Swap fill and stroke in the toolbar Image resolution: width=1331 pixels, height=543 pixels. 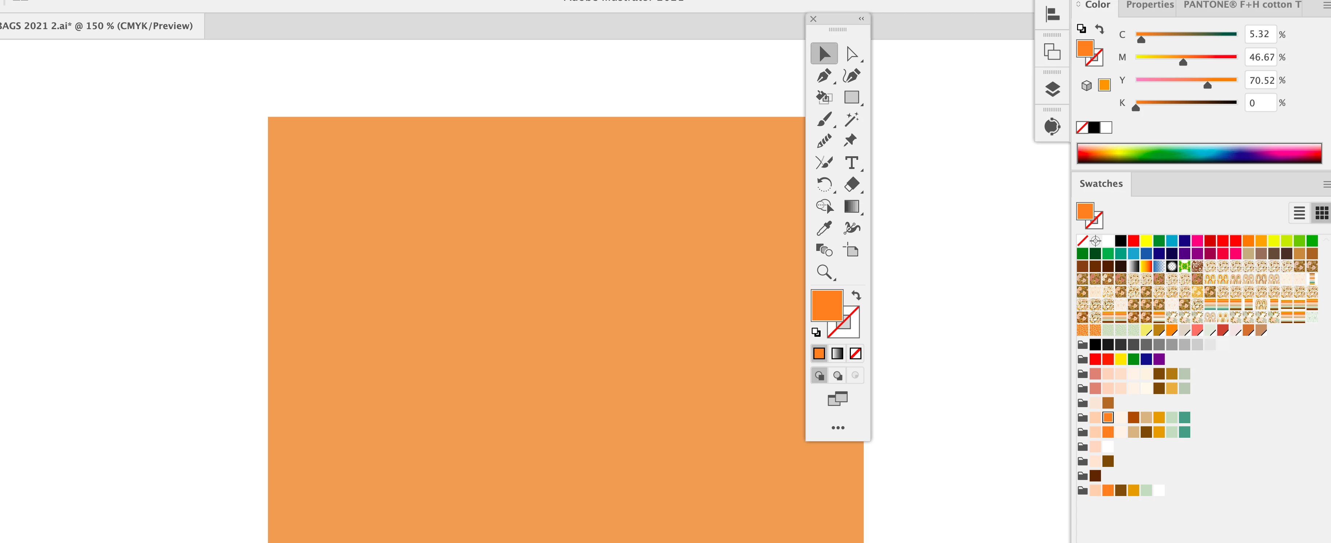point(856,295)
